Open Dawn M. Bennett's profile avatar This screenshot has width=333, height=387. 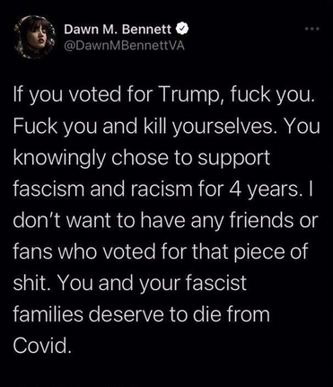click(x=35, y=37)
